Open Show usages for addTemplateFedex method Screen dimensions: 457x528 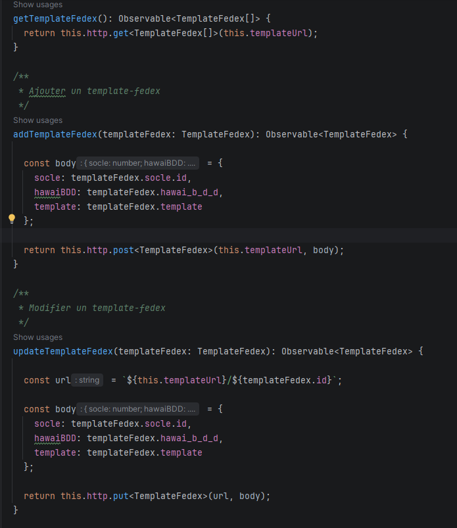tap(37, 120)
